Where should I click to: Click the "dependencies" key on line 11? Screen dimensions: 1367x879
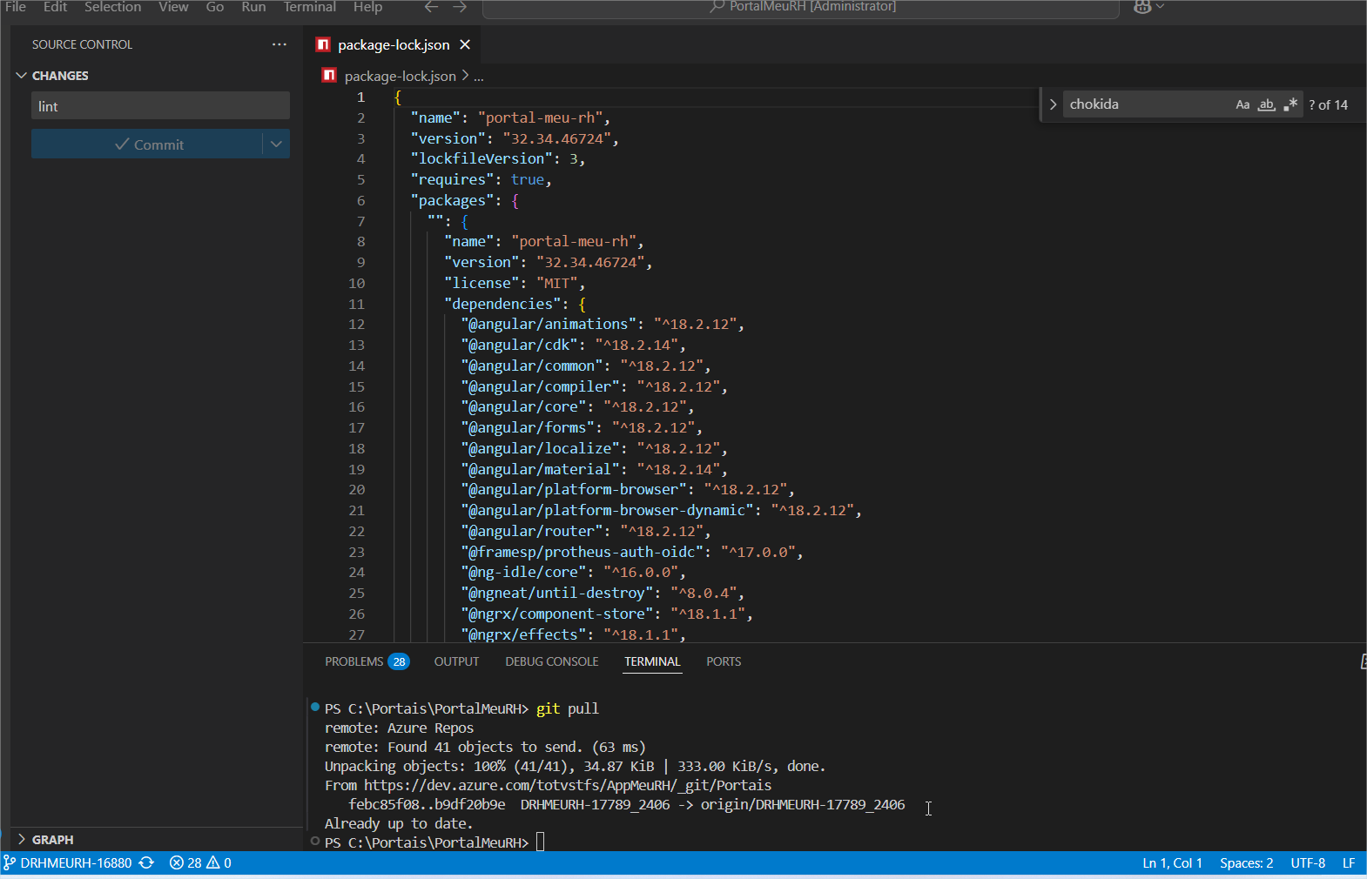(502, 304)
